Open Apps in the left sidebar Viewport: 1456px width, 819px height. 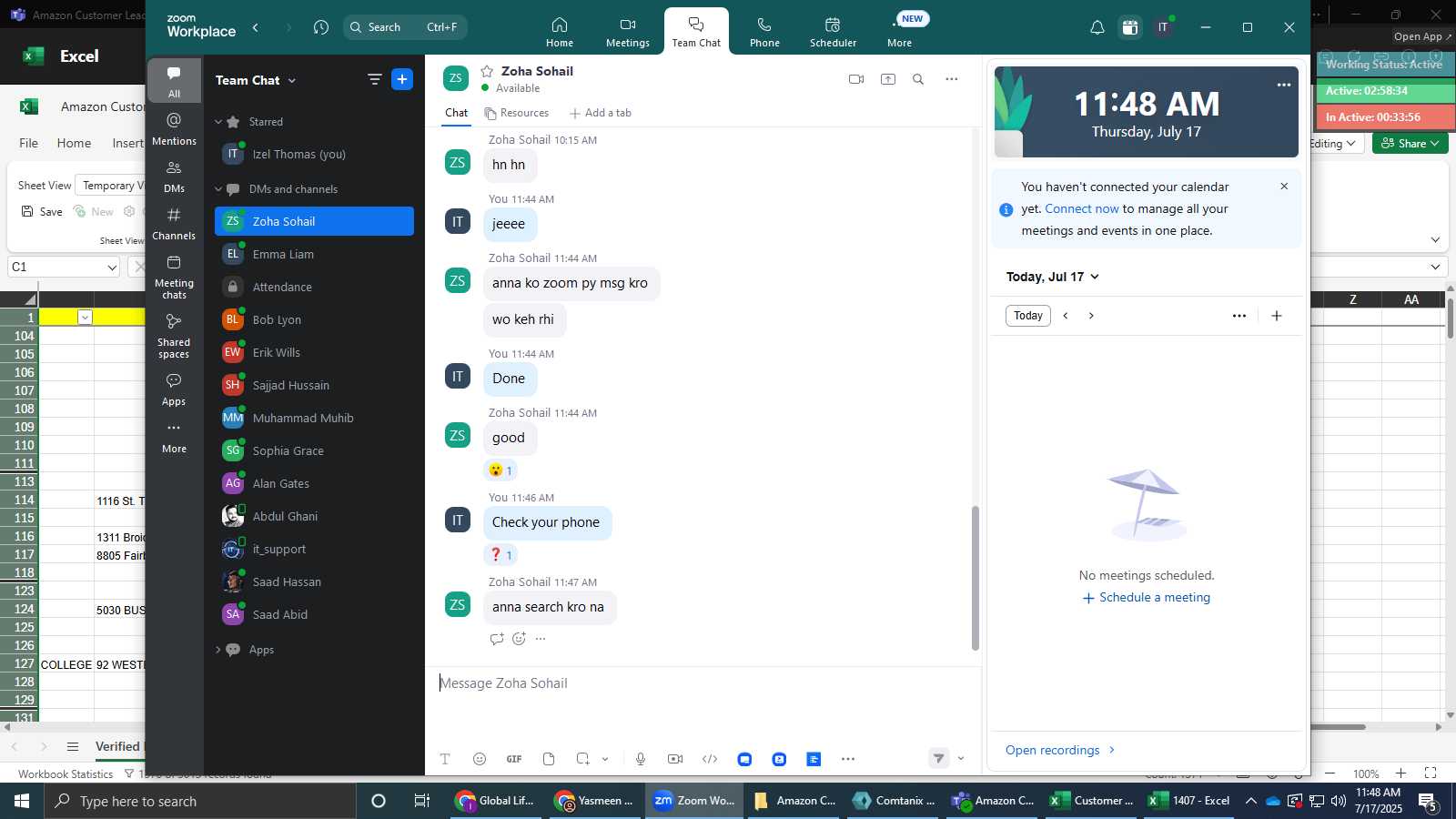point(174,389)
